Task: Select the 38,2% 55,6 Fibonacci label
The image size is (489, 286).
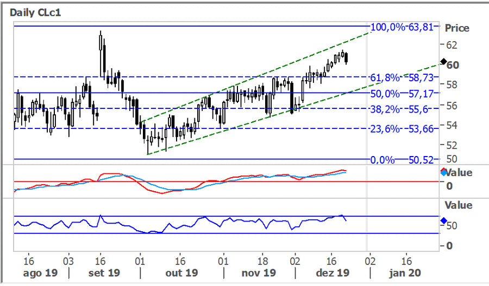Action: click(x=399, y=109)
